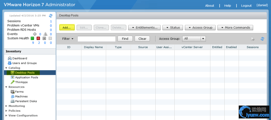Refresh the status summary panel icon

[x=50, y=16]
